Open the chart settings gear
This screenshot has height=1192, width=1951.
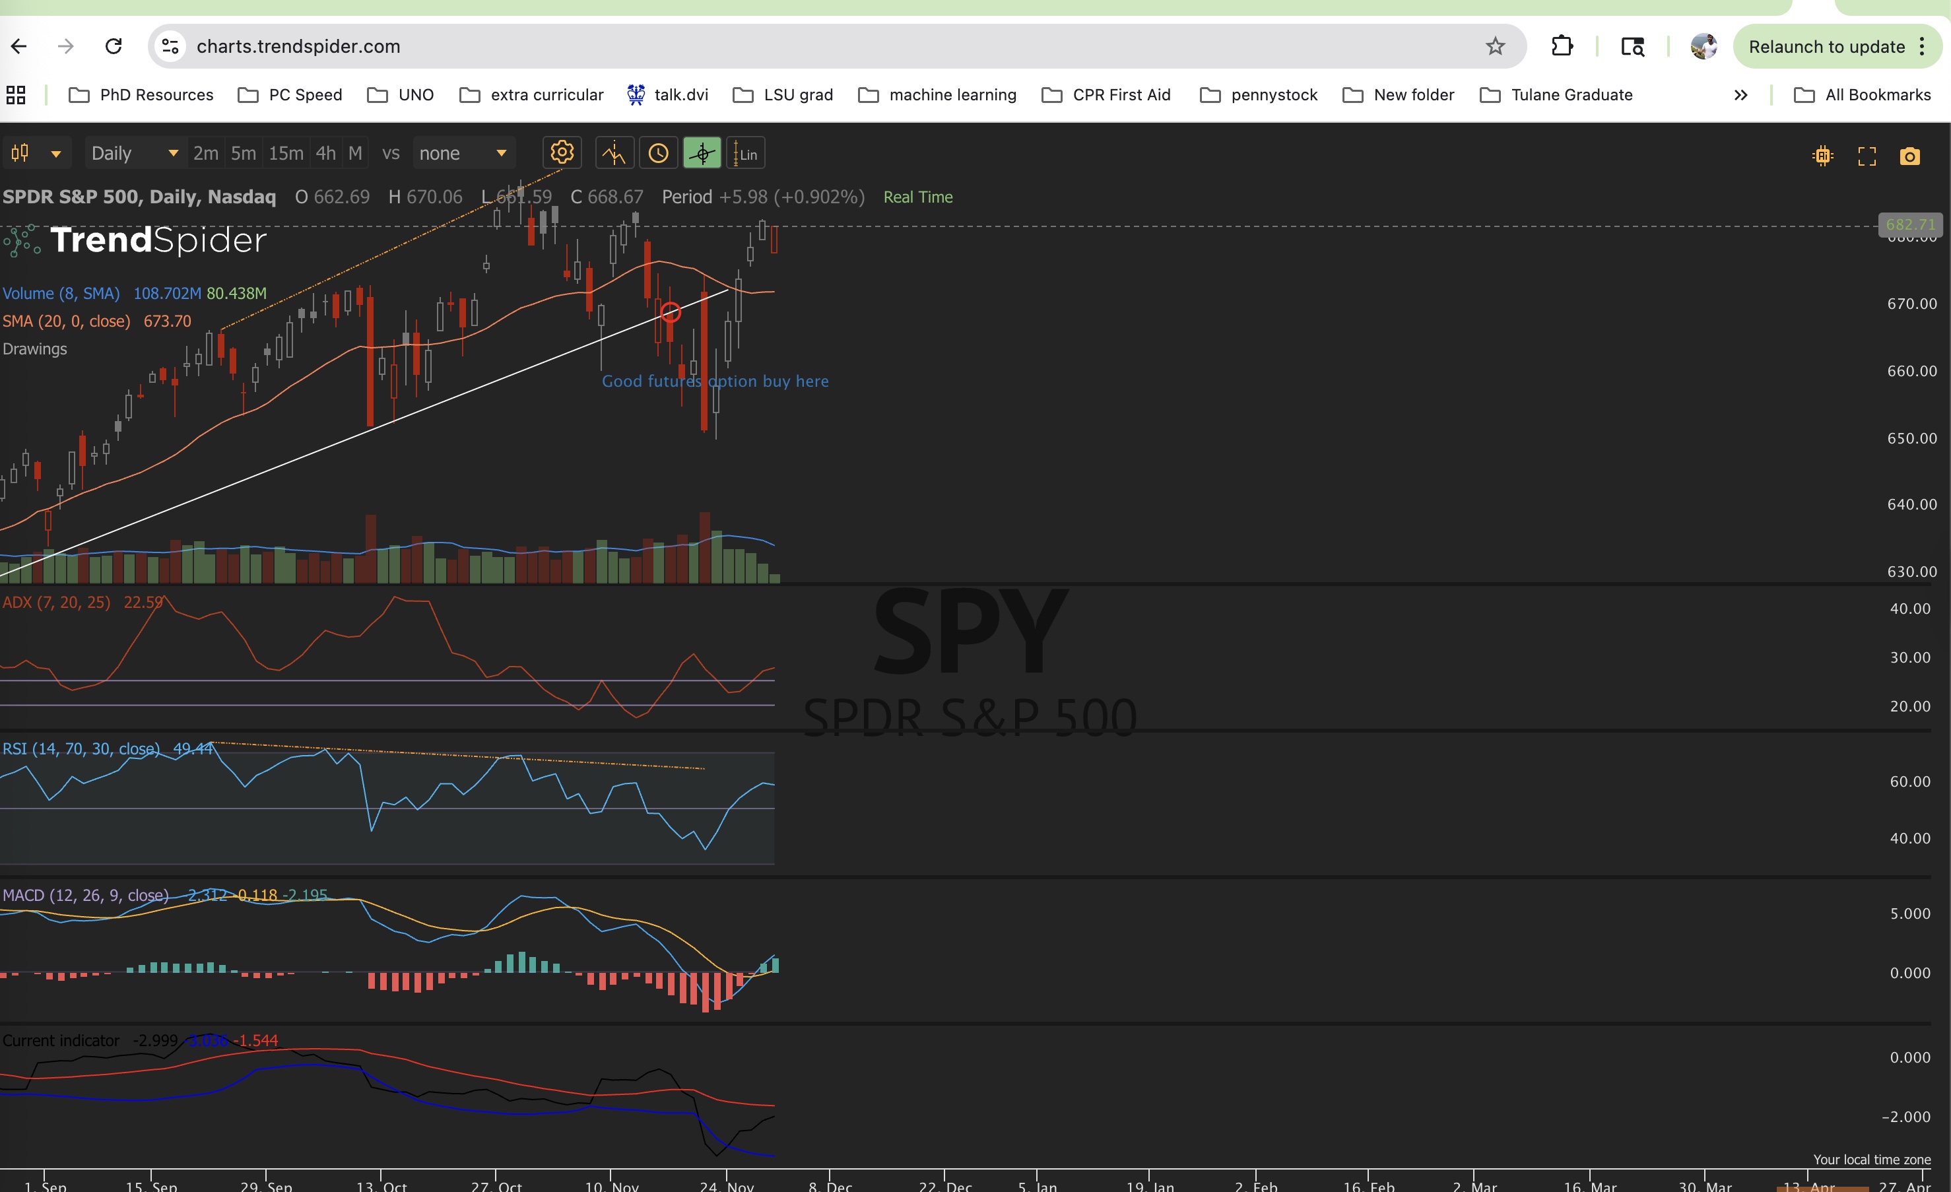(x=562, y=153)
